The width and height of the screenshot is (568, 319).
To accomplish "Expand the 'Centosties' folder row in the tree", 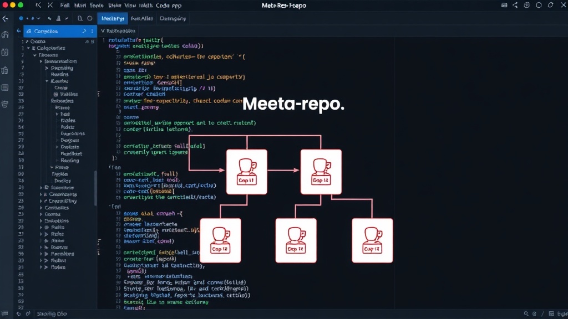I will pos(41,208).
